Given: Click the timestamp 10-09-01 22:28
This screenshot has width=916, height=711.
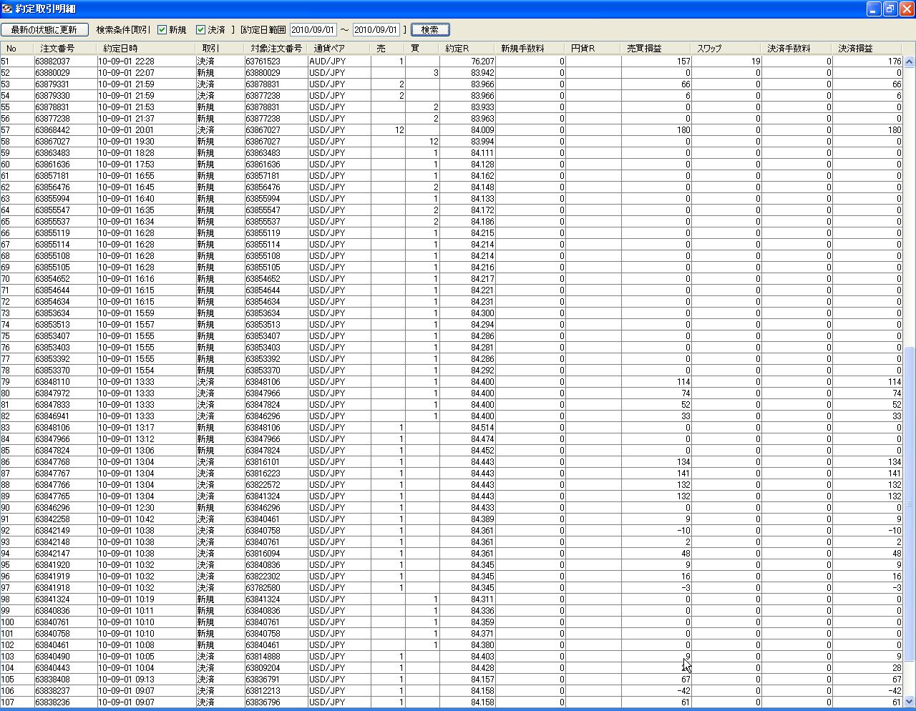Looking at the screenshot, I should pos(126,62).
